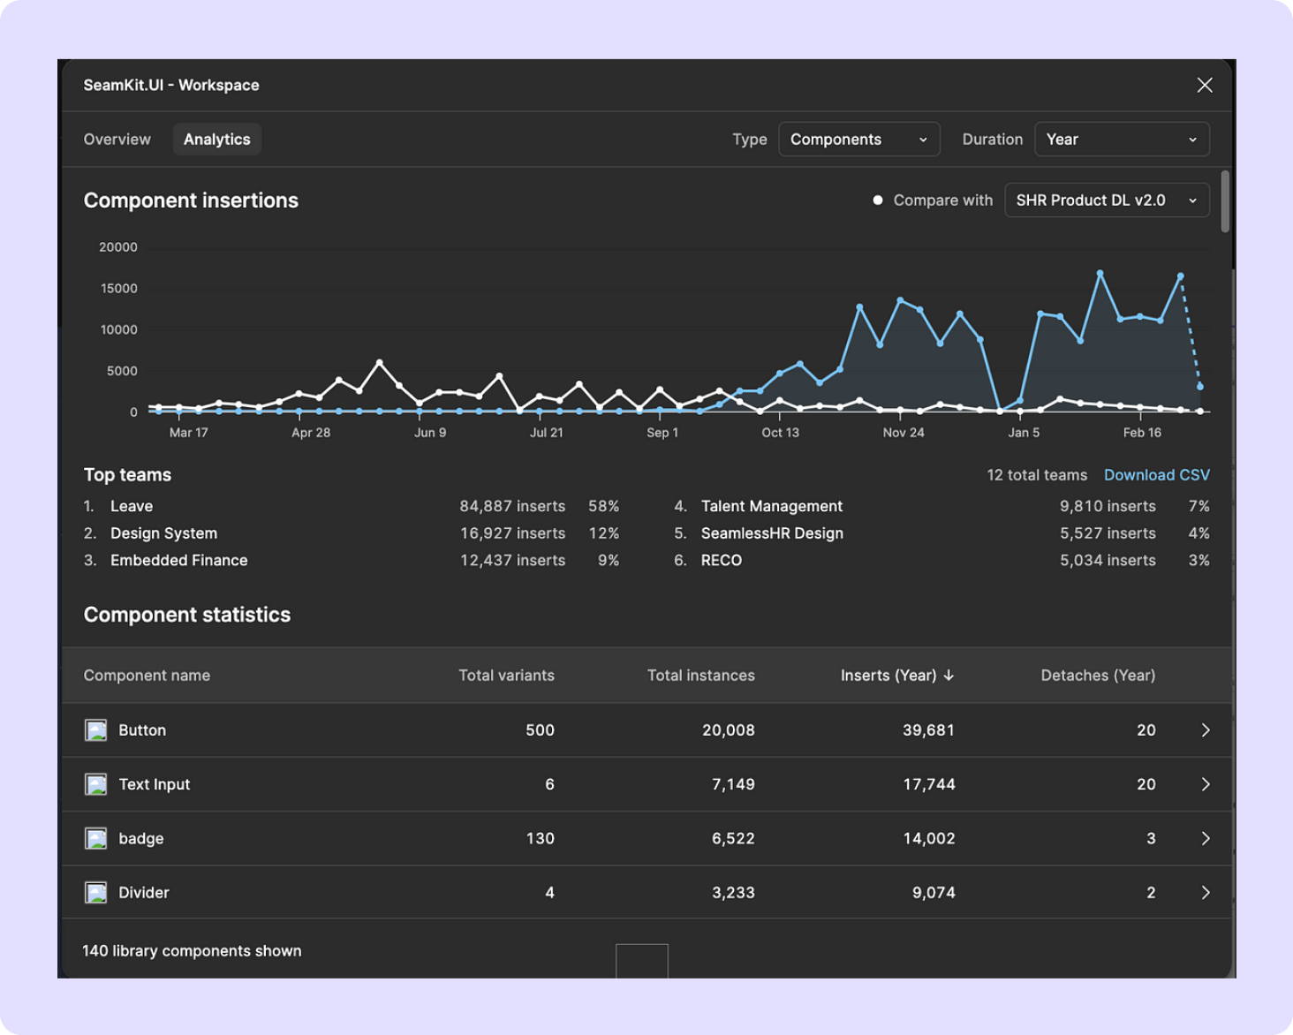Click the vertical scrollbar thumb
The width and height of the screenshot is (1293, 1035).
(x=1225, y=201)
